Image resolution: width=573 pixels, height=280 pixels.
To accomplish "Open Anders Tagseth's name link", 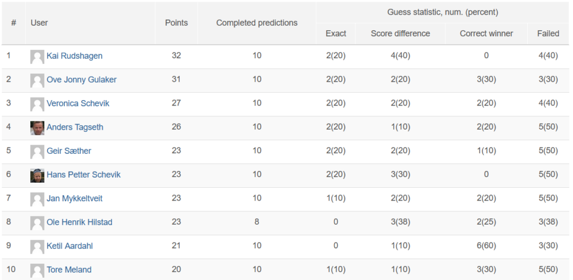I will pyautogui.click(x=75, y=127).
